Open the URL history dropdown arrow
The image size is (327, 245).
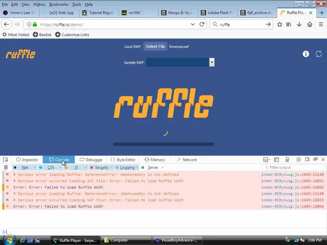[193, 24]
